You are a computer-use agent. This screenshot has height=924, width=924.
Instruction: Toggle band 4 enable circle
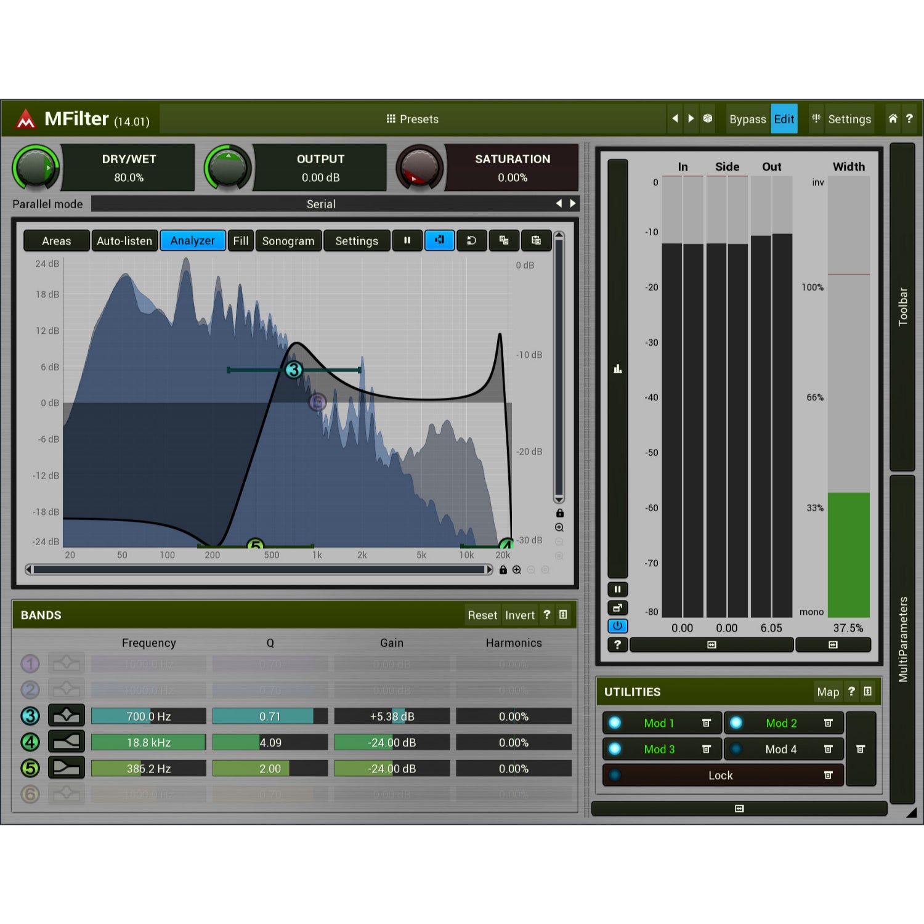coord(30,742)
